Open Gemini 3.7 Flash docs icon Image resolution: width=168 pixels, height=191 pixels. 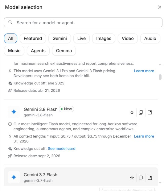150,178
